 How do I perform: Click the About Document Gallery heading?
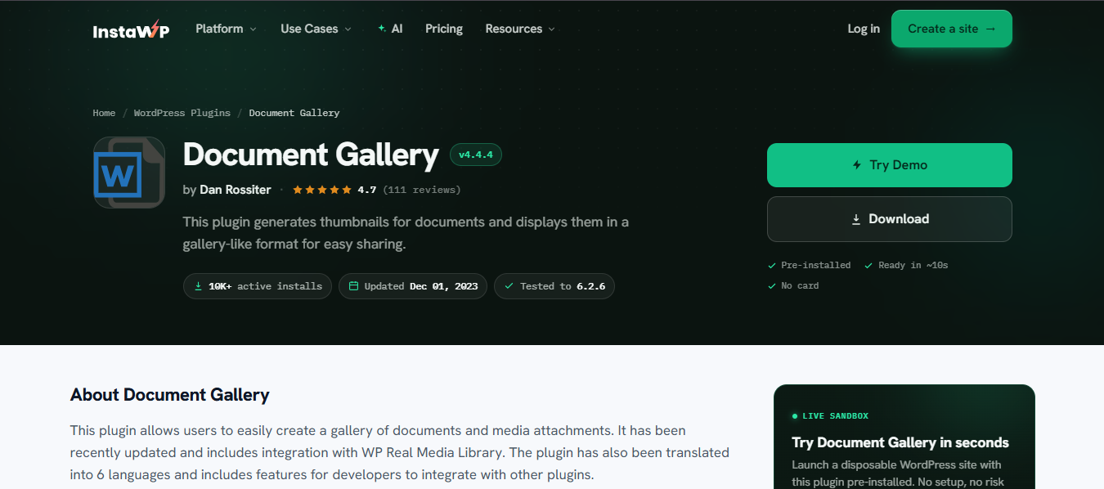pos(170,395)
